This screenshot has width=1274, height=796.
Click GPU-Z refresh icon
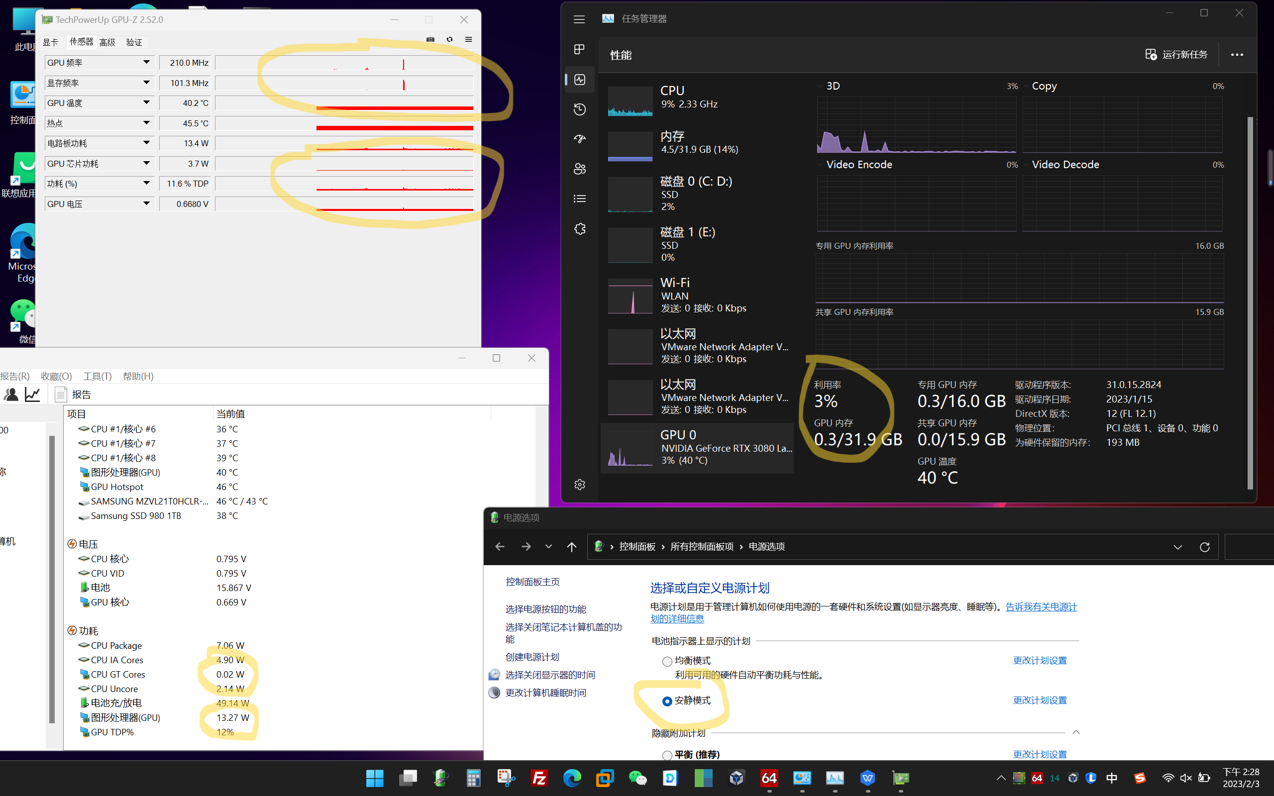pyautogui.click(x=449, y=39)
